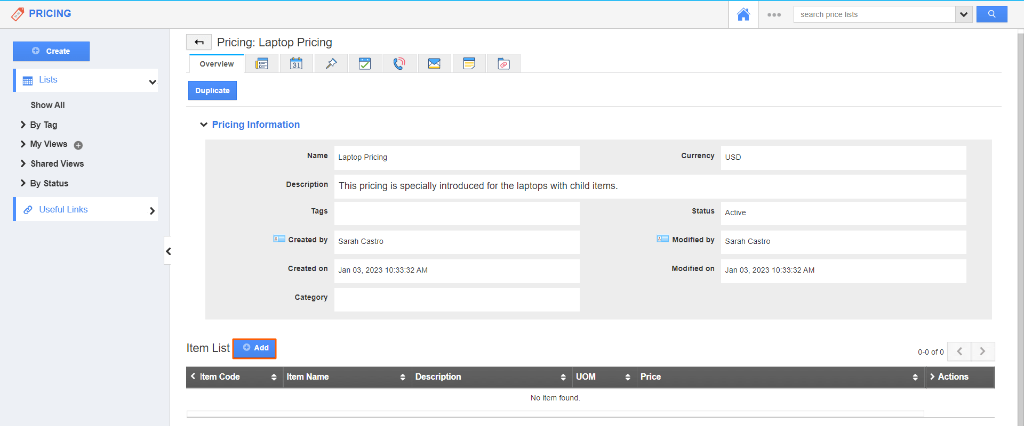Open the search price lists dropdown arrow

[x=963, y=14]
